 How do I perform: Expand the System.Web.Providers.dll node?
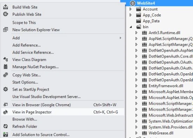pos(137,127)
